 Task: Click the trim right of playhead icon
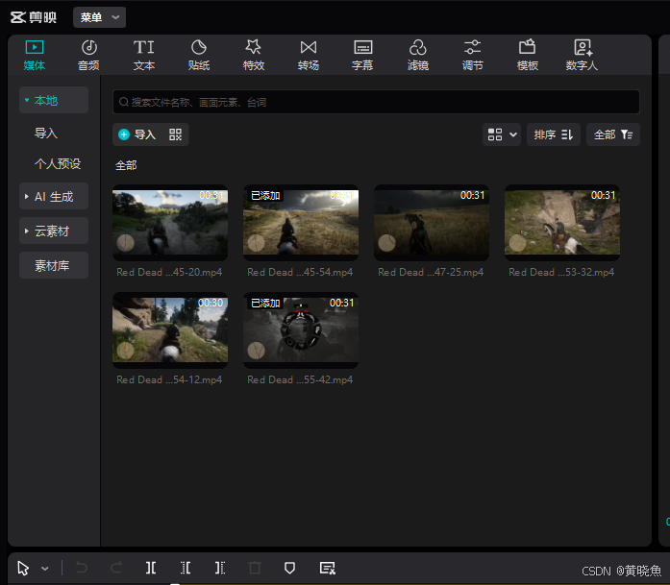pos(220,568)
